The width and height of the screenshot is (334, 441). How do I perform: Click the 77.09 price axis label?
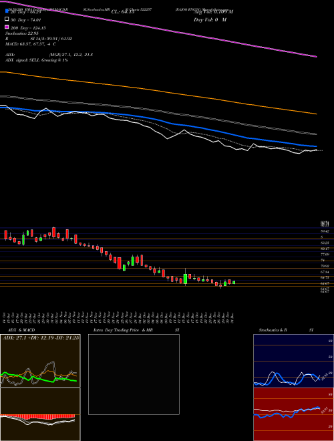pos(325,255)
